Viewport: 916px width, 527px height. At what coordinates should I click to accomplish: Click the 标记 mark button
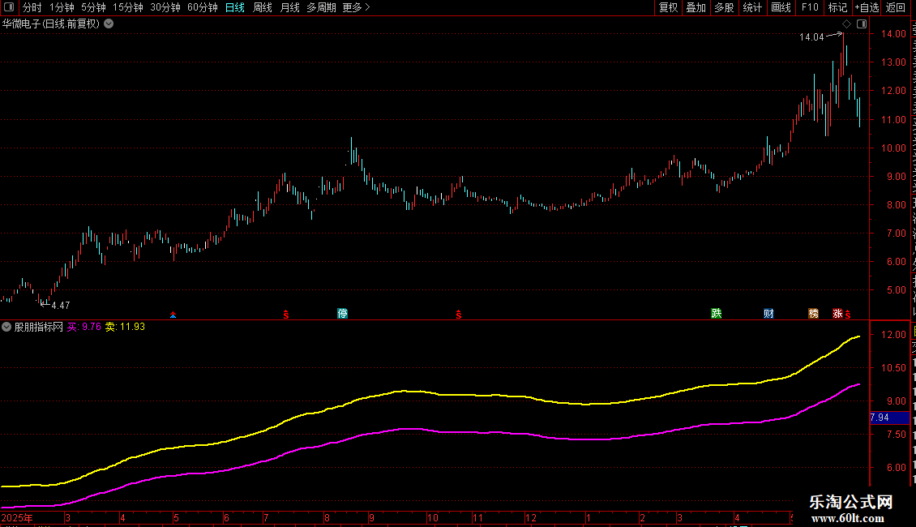click(837, 7)
